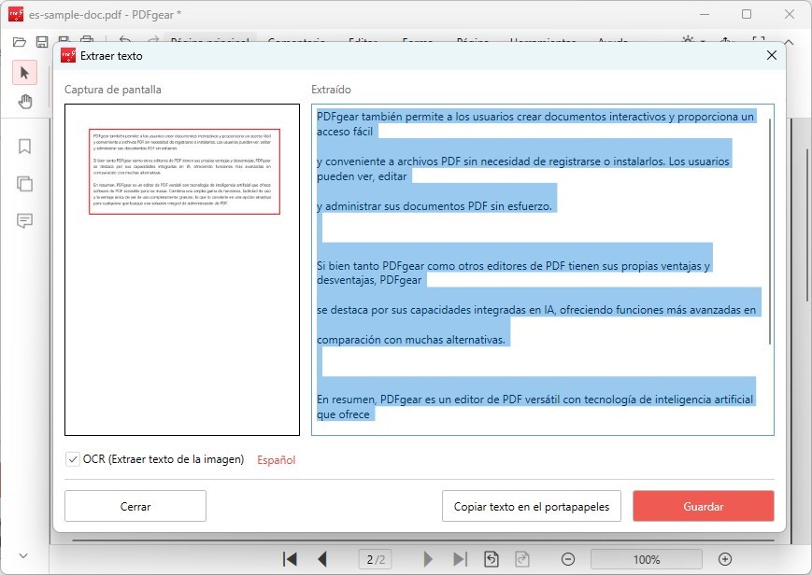Open the bookmarks sidebar panel
Image resolution: width=812 pixels, height=575 pixels.
tap(25, 147)
